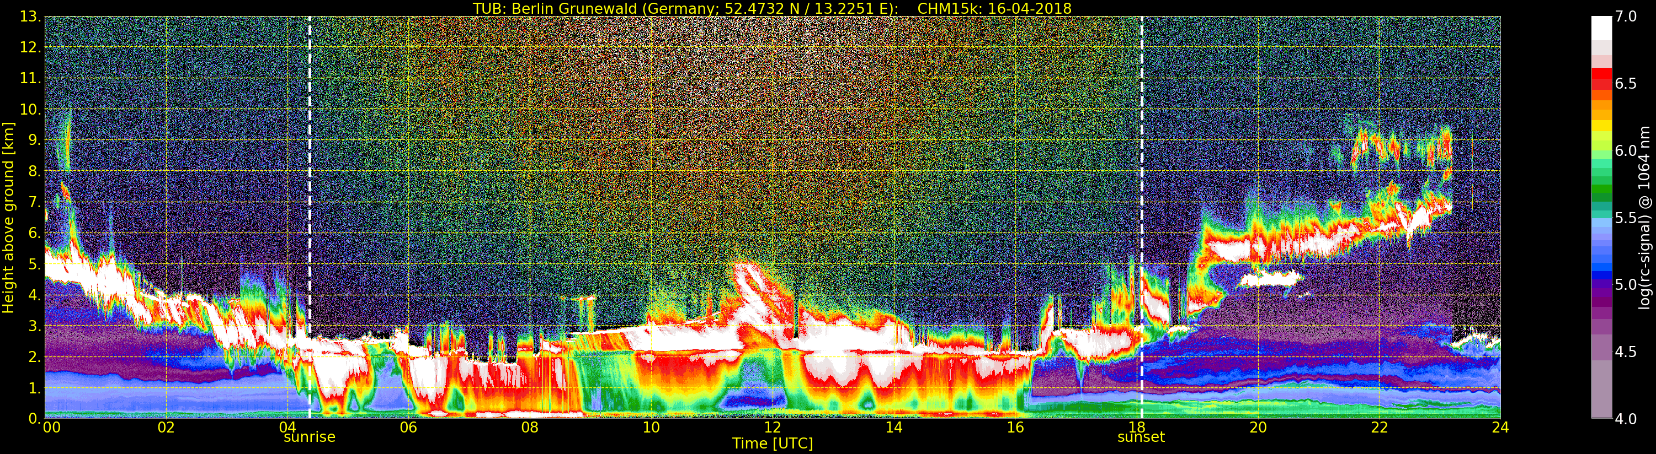This screenshot has height=454, width=1656.
Task: Choose the '14' time axis tick label
Action: tap(893, 428)
